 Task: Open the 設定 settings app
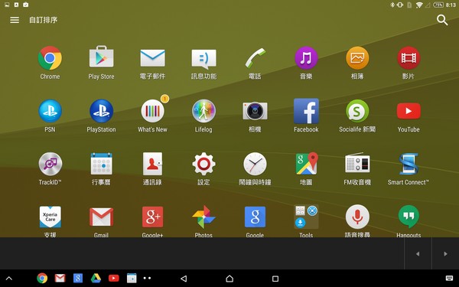(203, 164)
